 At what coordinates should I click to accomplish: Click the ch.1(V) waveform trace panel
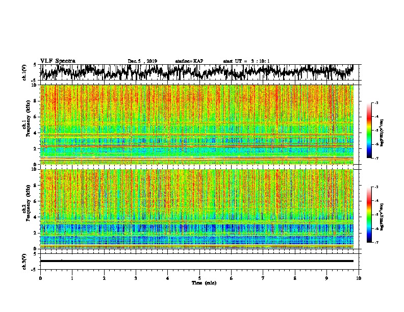pyautogui.click(x=199, y=72)
